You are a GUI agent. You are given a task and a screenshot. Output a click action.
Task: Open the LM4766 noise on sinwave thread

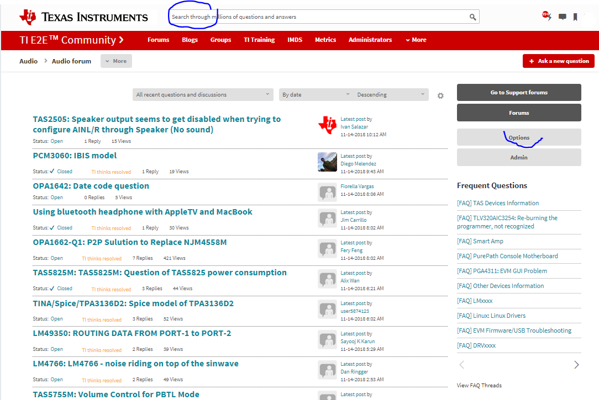click(135, 364)
